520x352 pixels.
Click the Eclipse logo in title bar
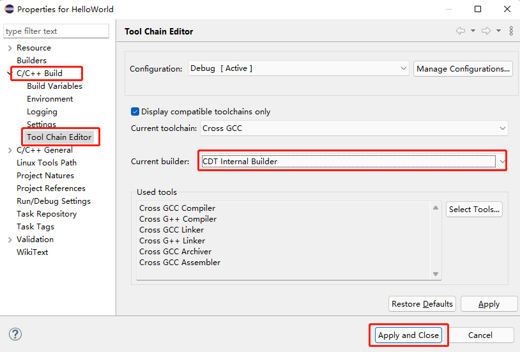click(9, 9)
